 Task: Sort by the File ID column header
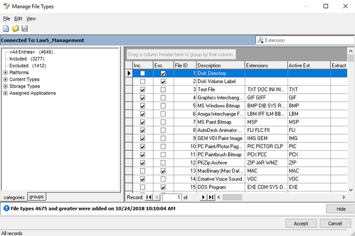(185, 65)
